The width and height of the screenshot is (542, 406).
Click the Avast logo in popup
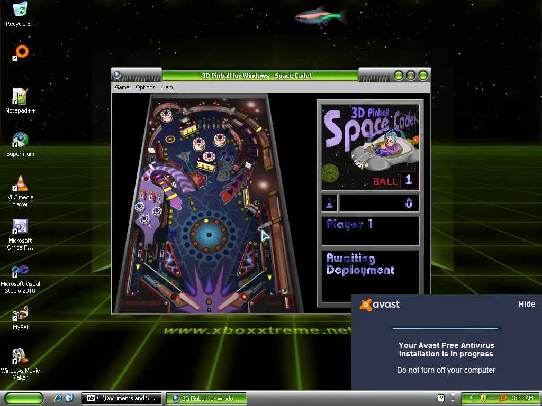[x=380, y=304]
